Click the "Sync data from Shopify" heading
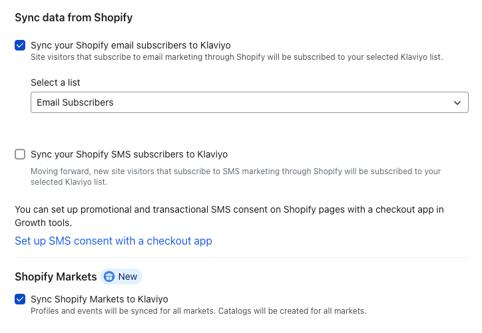482x333 pixels. [x=73, y=17]
